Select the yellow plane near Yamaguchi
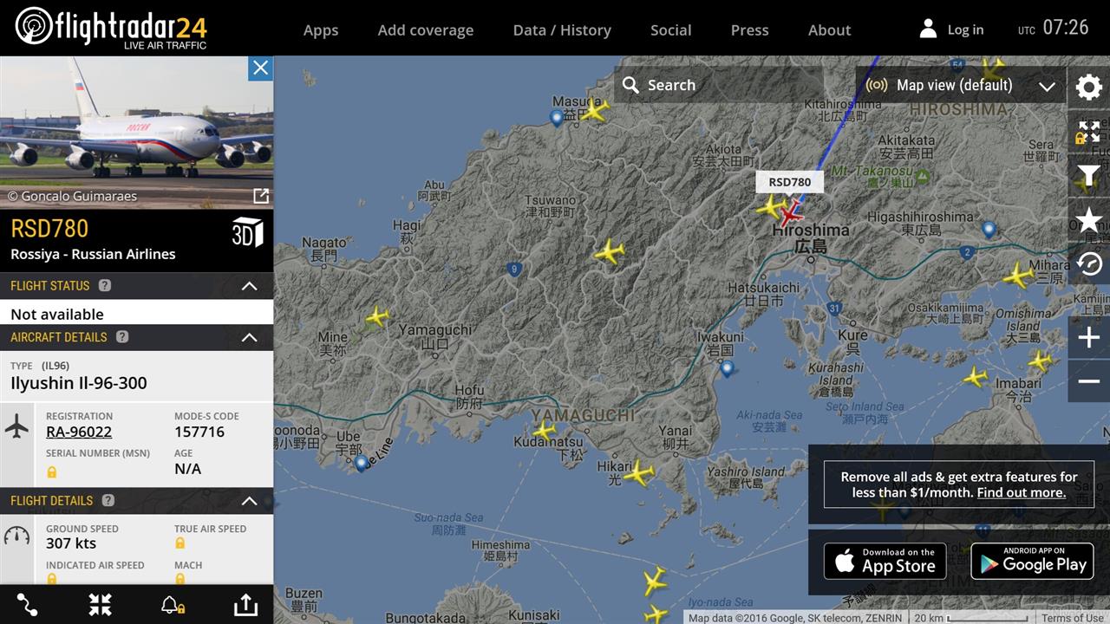1110x624 pixels. point(376,316)
